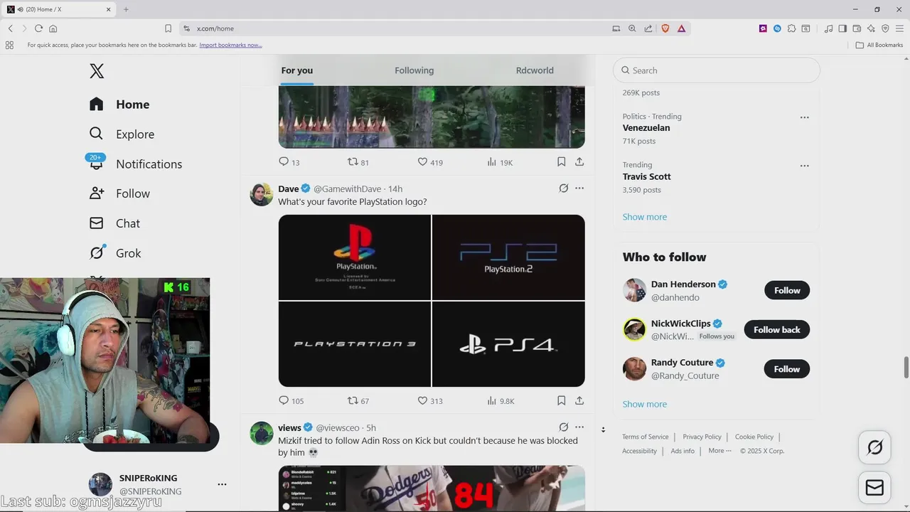
Task: Open All Bookmarks folder
Action: 879,45
